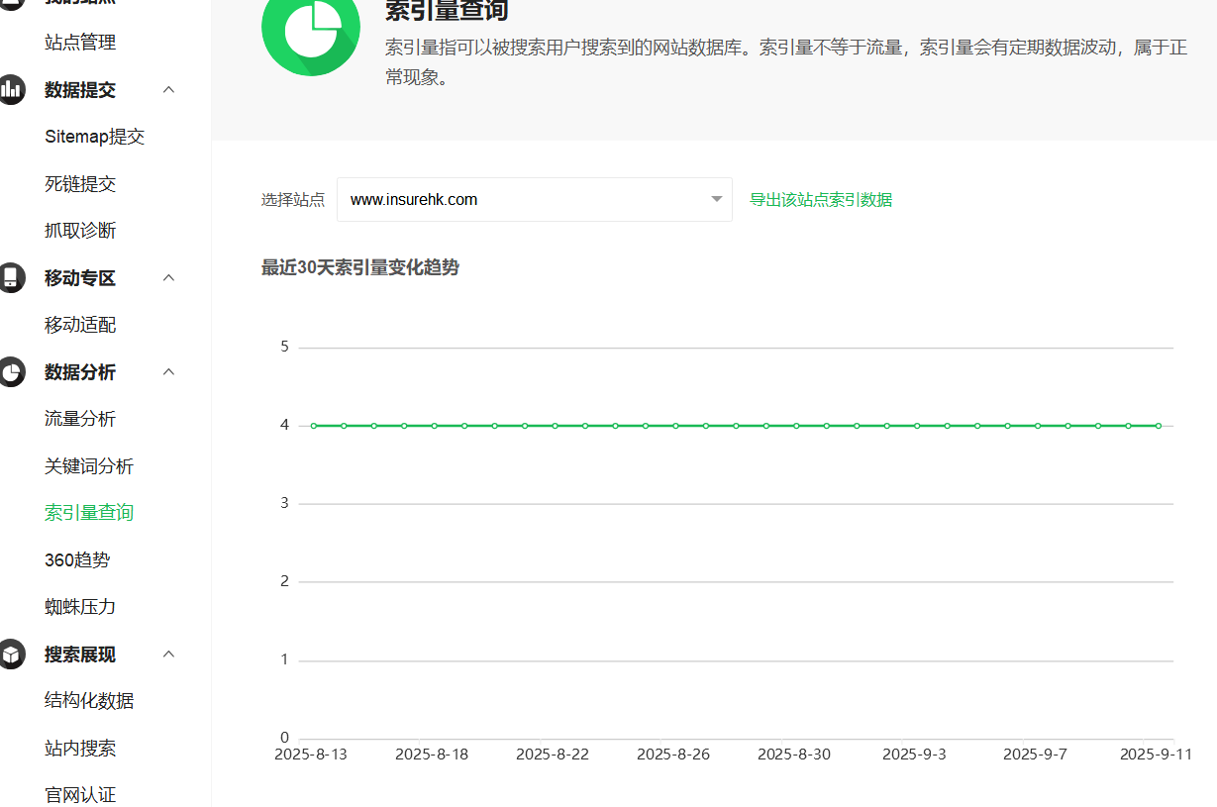The image size is (1217, 807).
Task: Select 抓取诊断 in the sidebar
Action: 80,231
